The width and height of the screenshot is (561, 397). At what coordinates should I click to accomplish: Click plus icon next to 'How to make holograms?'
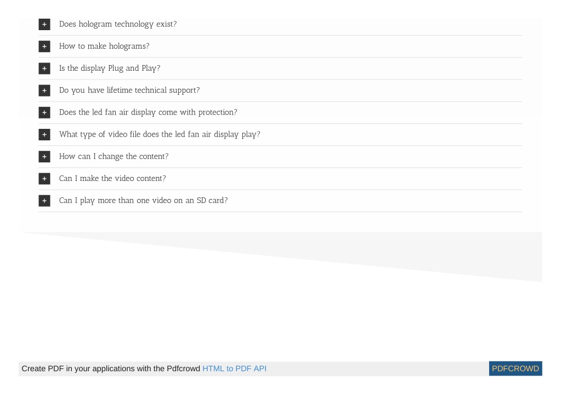(x=44, y=47)
